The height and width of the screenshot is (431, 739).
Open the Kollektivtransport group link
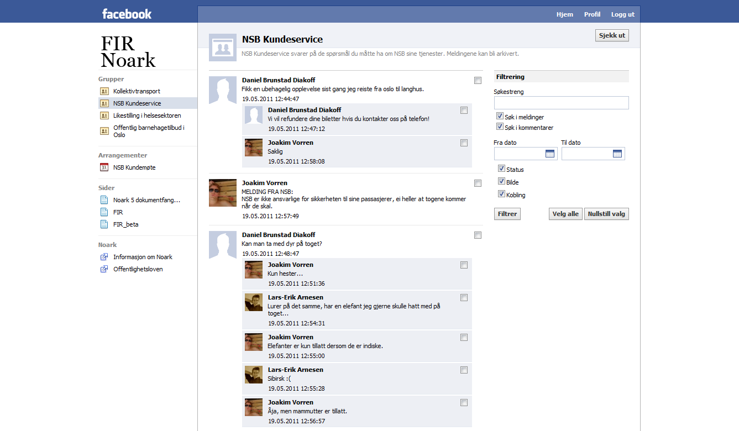137,91
